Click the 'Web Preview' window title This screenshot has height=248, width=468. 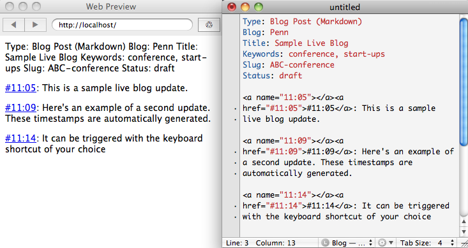[111, 6]
